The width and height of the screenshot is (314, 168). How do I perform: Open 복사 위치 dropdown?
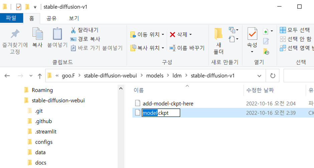coord(147,48)
